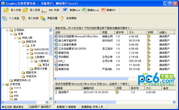Viewport: 179px width, 110px height.
Task: Click scroll-up arrow of folder tree scrollbar
Action: click(51, 30)
